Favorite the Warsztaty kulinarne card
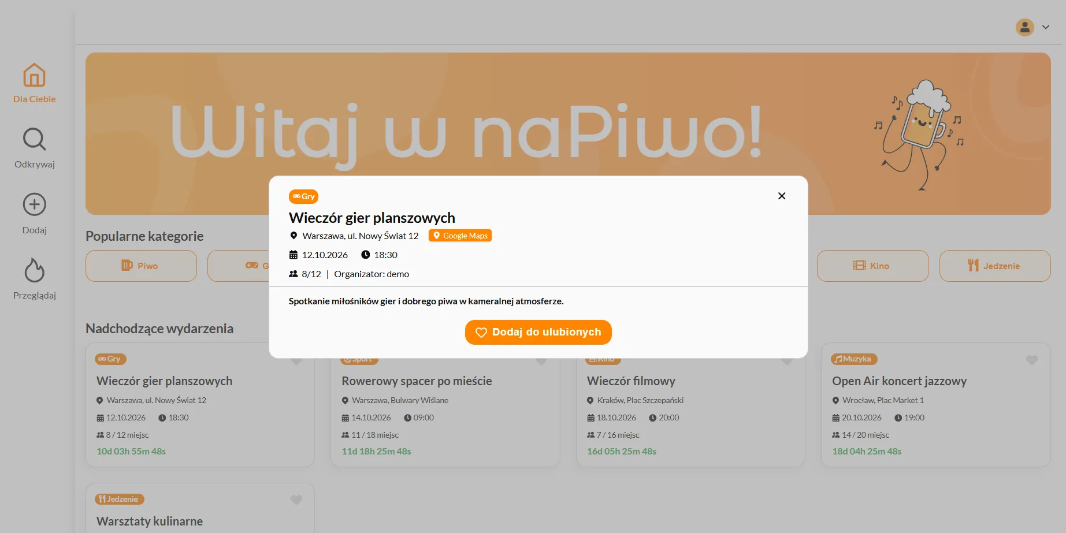This screenshot has height=533, width=1066. 296,500
